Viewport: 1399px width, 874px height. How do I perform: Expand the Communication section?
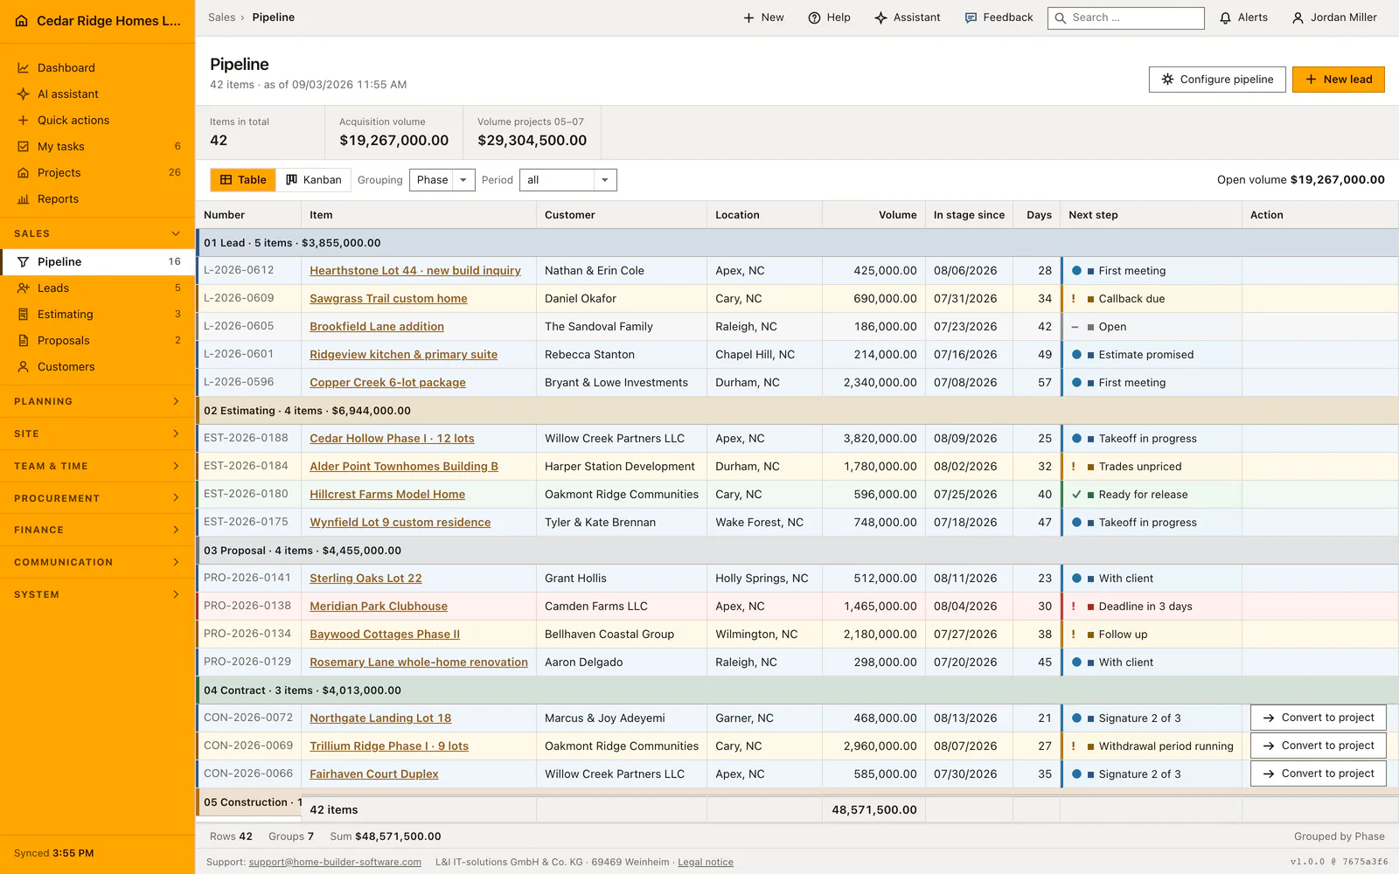pyautogui.click(x=97, y=563)
